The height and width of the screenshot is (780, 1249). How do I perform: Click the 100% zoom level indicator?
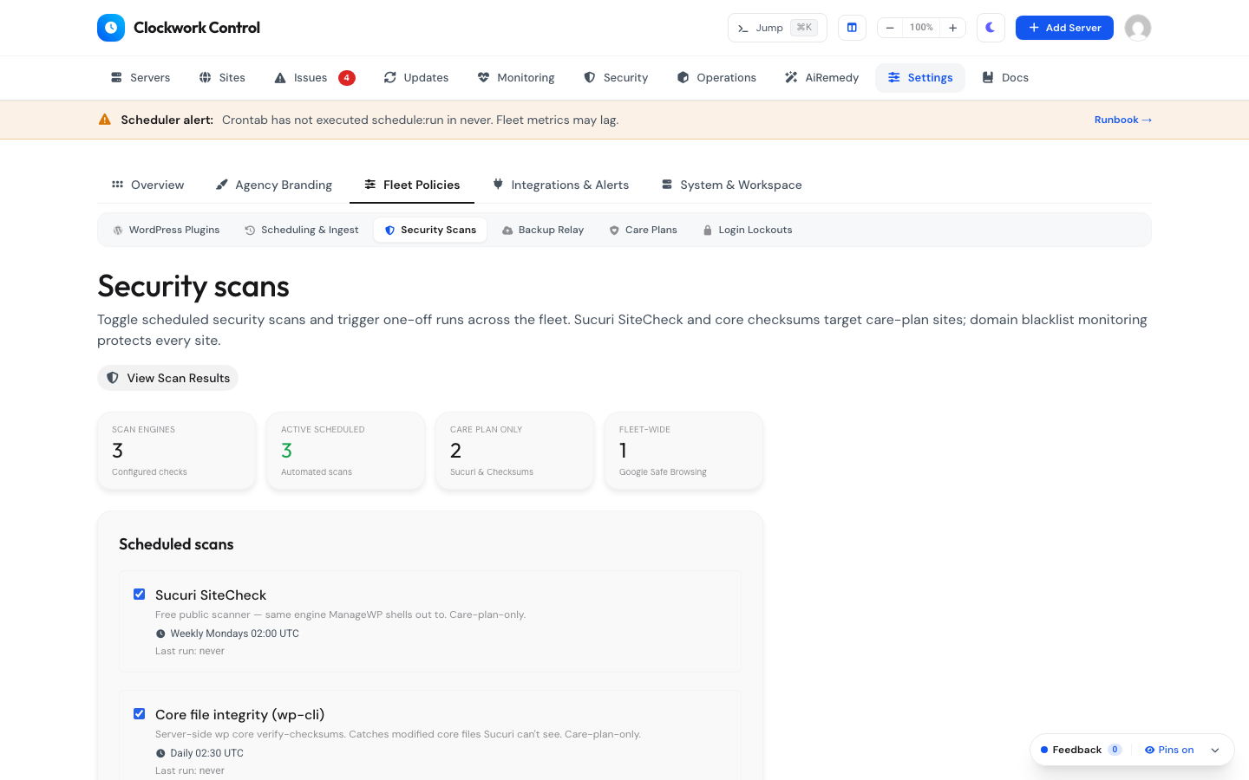[x=921, y=28]
